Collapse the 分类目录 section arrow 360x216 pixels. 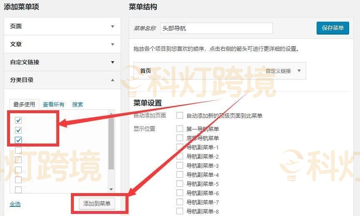pyautogui.click(x=113, y=80)
